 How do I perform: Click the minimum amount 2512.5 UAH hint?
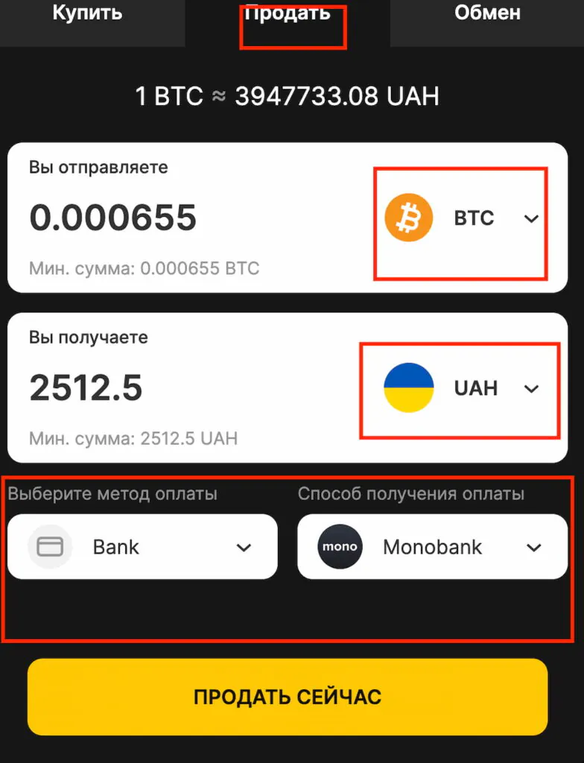[133, 438]
